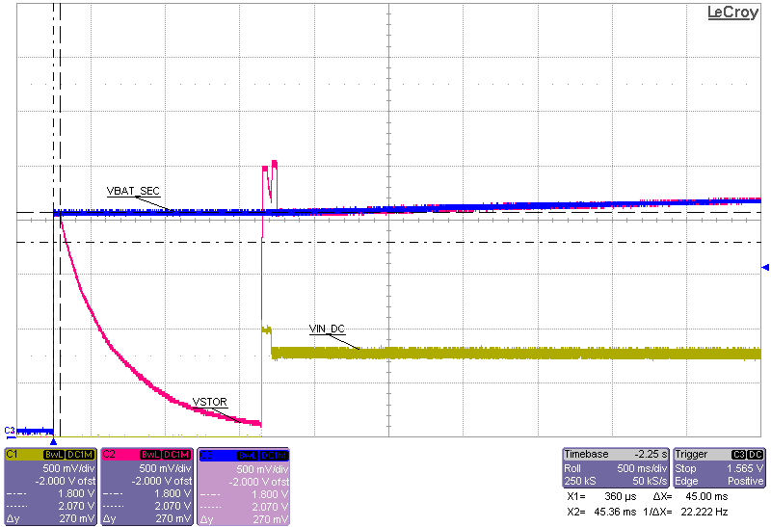
Task: Open the C2 channel descriptor box
Action: coord(146,487)
